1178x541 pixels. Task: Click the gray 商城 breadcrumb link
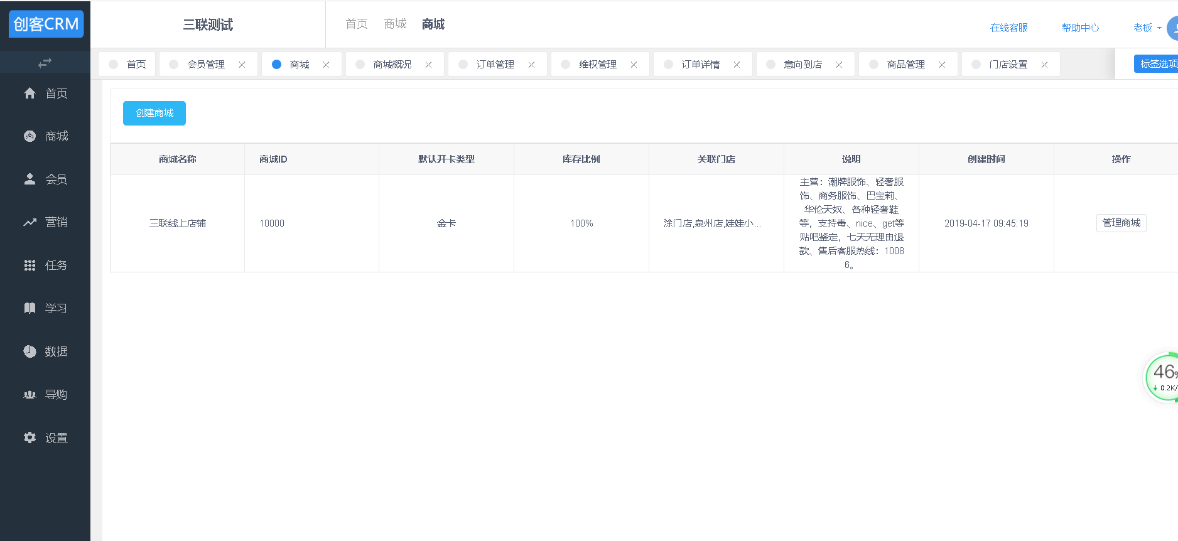[395, 24]
